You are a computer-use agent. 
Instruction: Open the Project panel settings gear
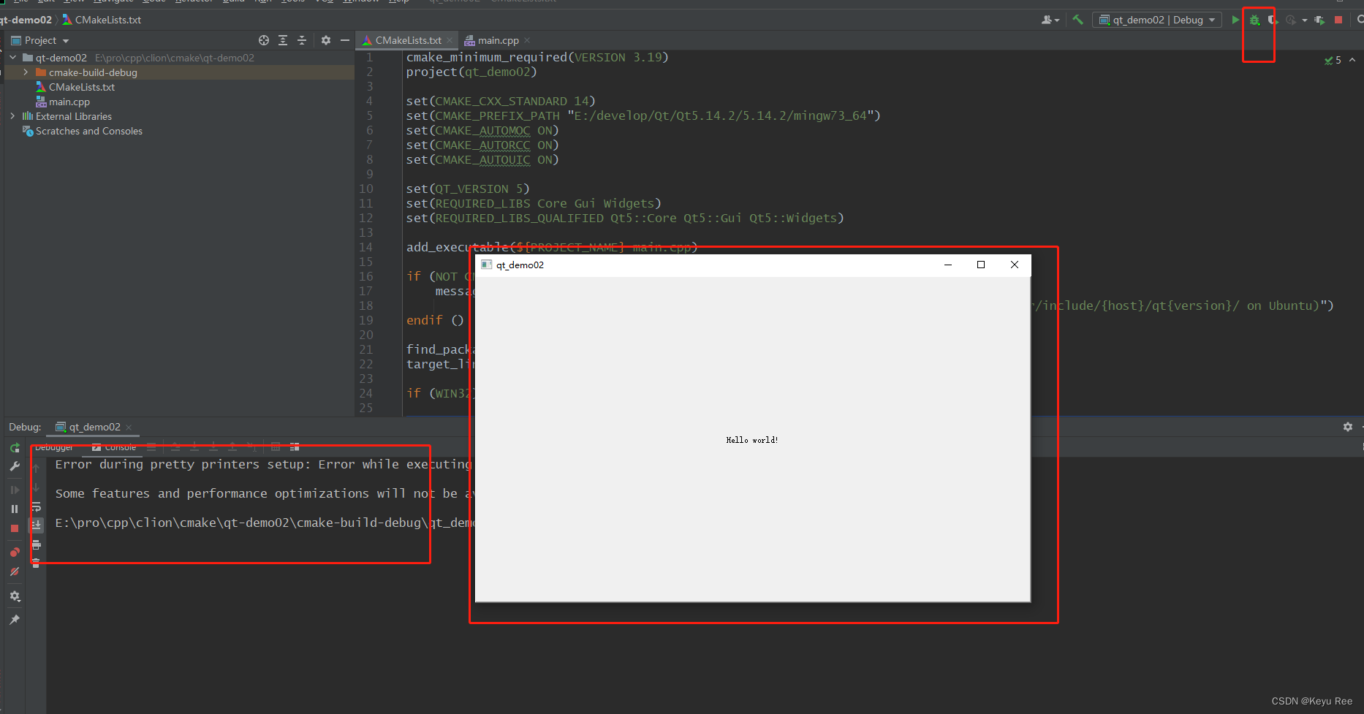[325, 40]
